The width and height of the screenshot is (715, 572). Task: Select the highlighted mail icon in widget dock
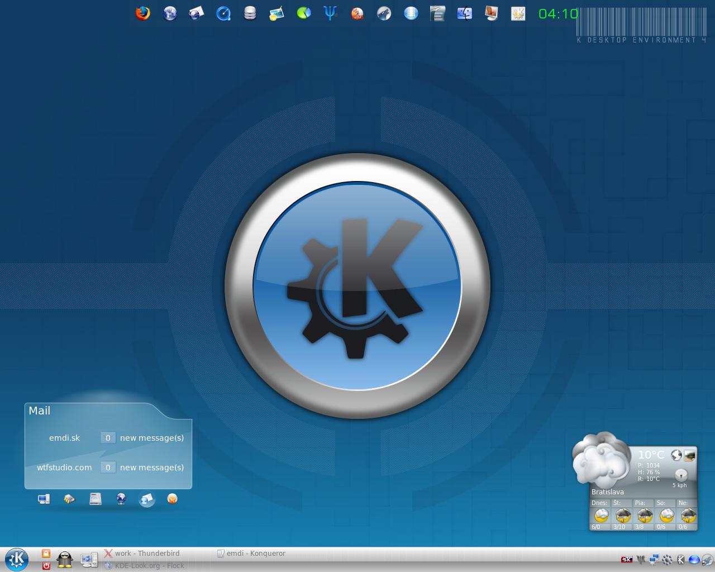[147, 499]
